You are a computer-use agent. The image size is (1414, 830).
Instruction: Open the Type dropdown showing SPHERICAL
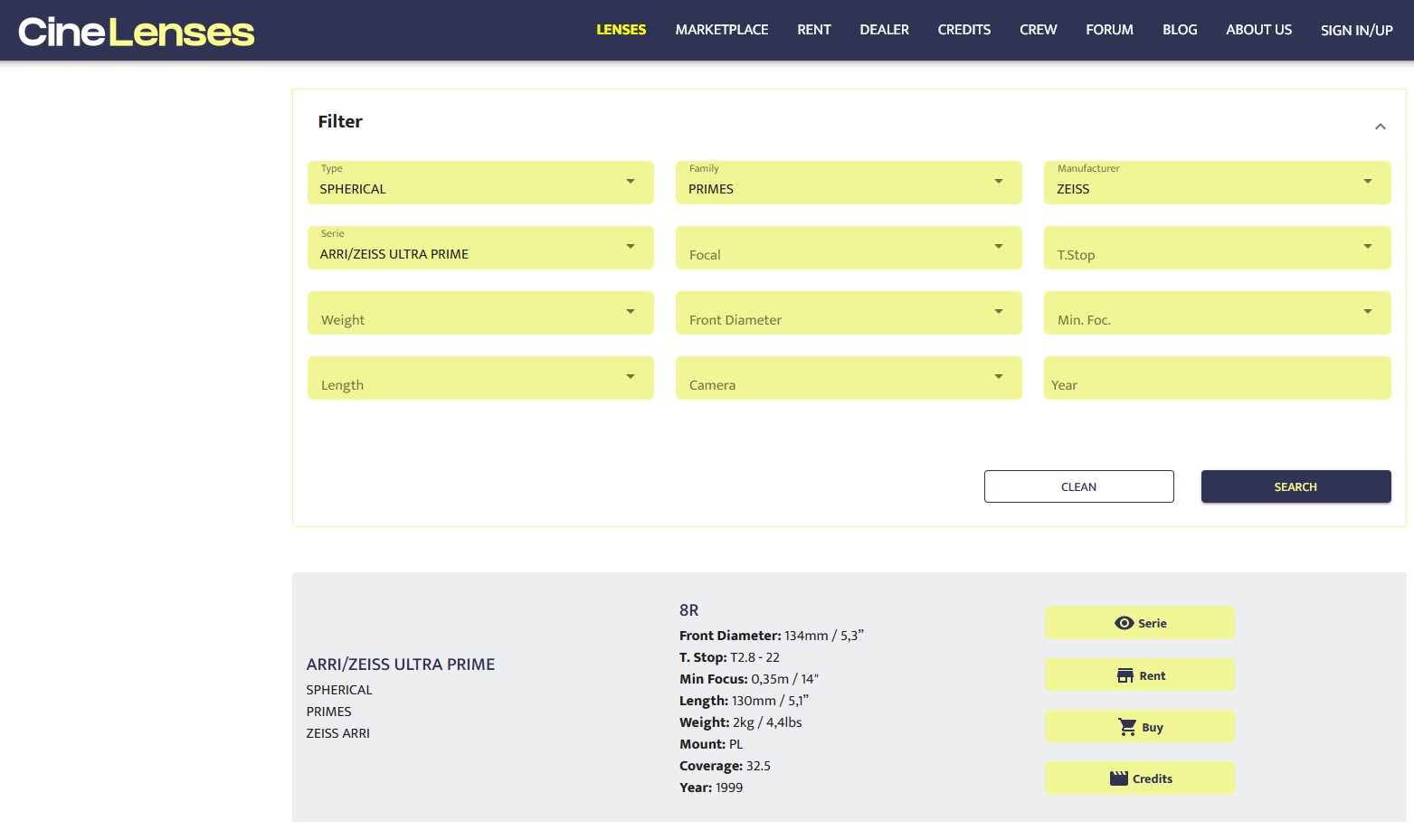480,183
